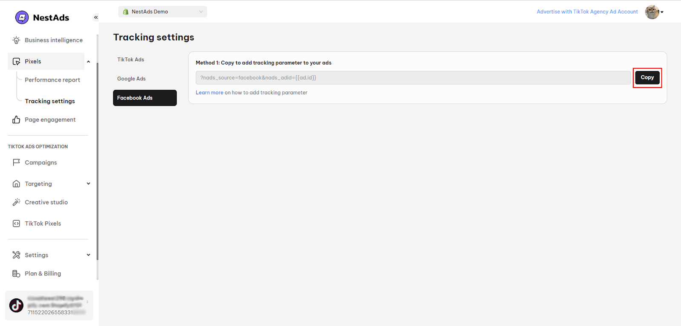Expand the Targeting submenu
This screenshot has width=681, height=326.
(89, 184)
